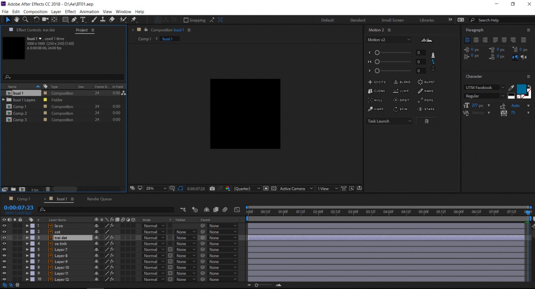This screenshot has width=535, height=289.
Task: Open the Motion v2 dropdown
Action: [389, 40]
